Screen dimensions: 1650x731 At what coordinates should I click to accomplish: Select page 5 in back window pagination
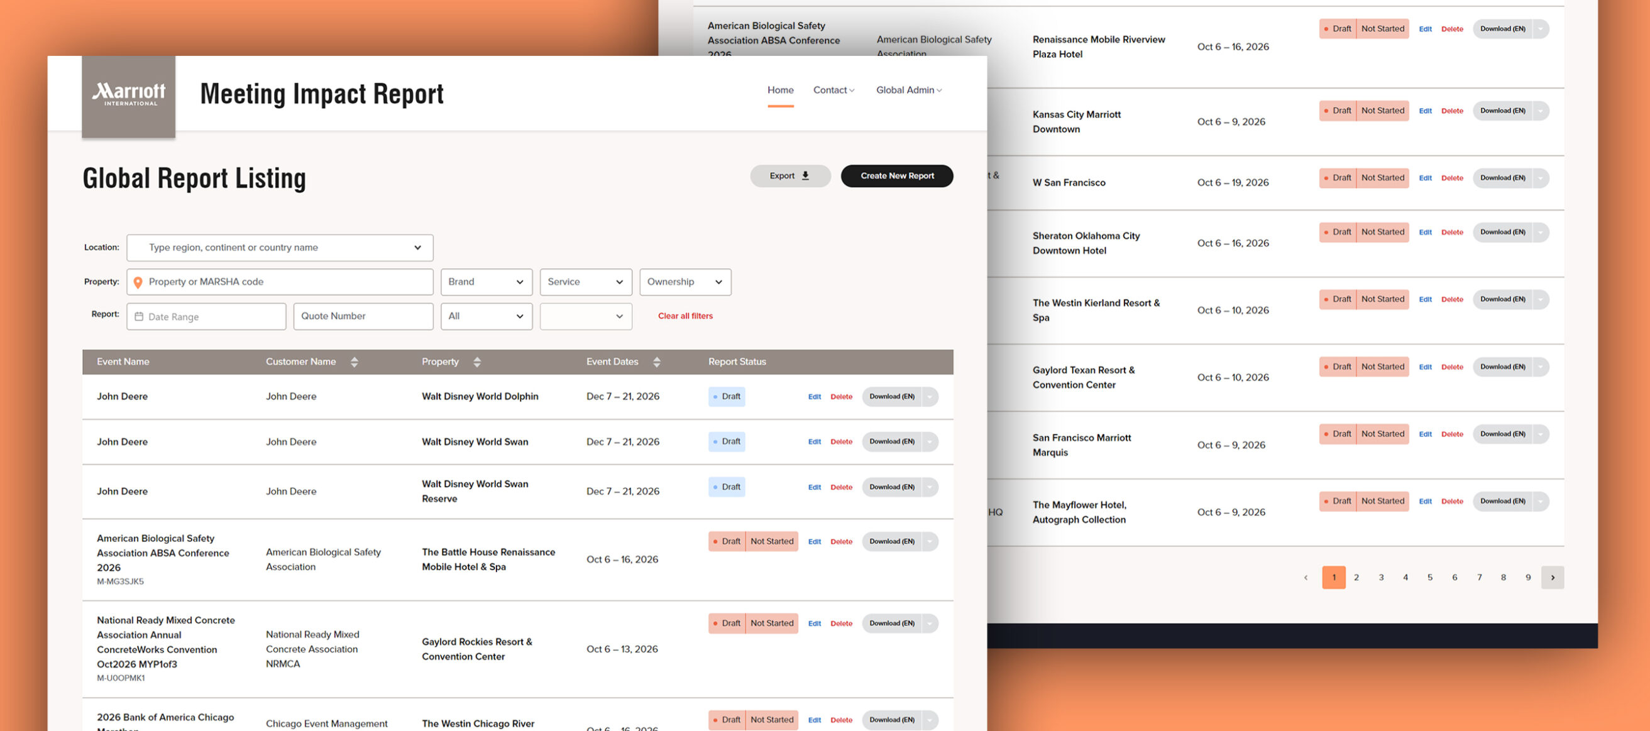click(1429, 577)
